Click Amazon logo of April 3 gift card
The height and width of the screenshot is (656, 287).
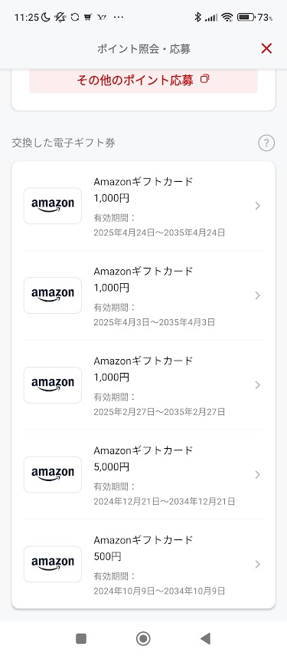coord(53,295)
